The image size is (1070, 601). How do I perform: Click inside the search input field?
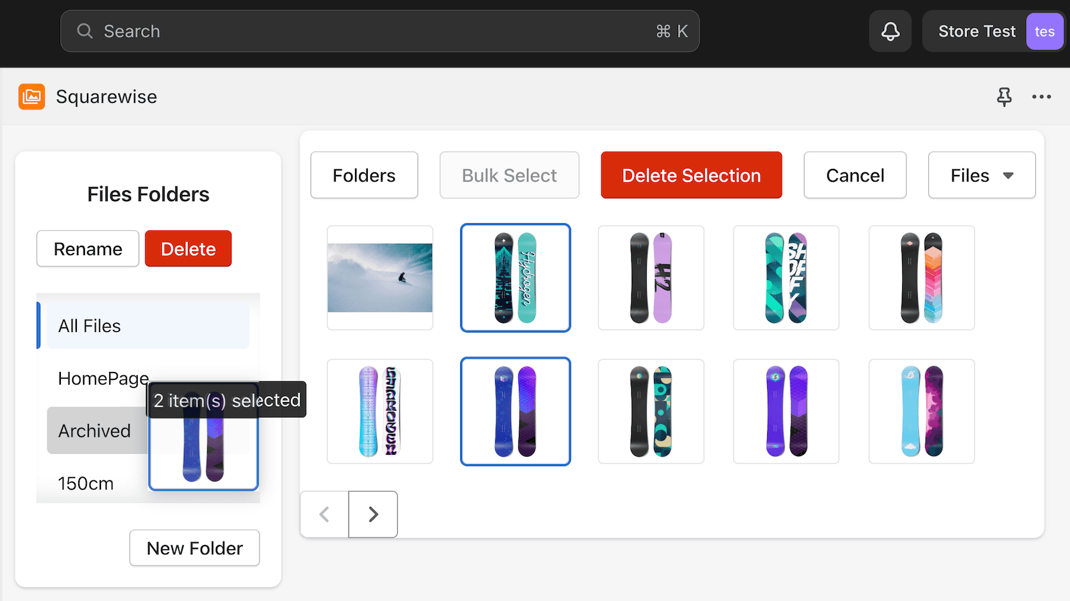tap(334, 31)
